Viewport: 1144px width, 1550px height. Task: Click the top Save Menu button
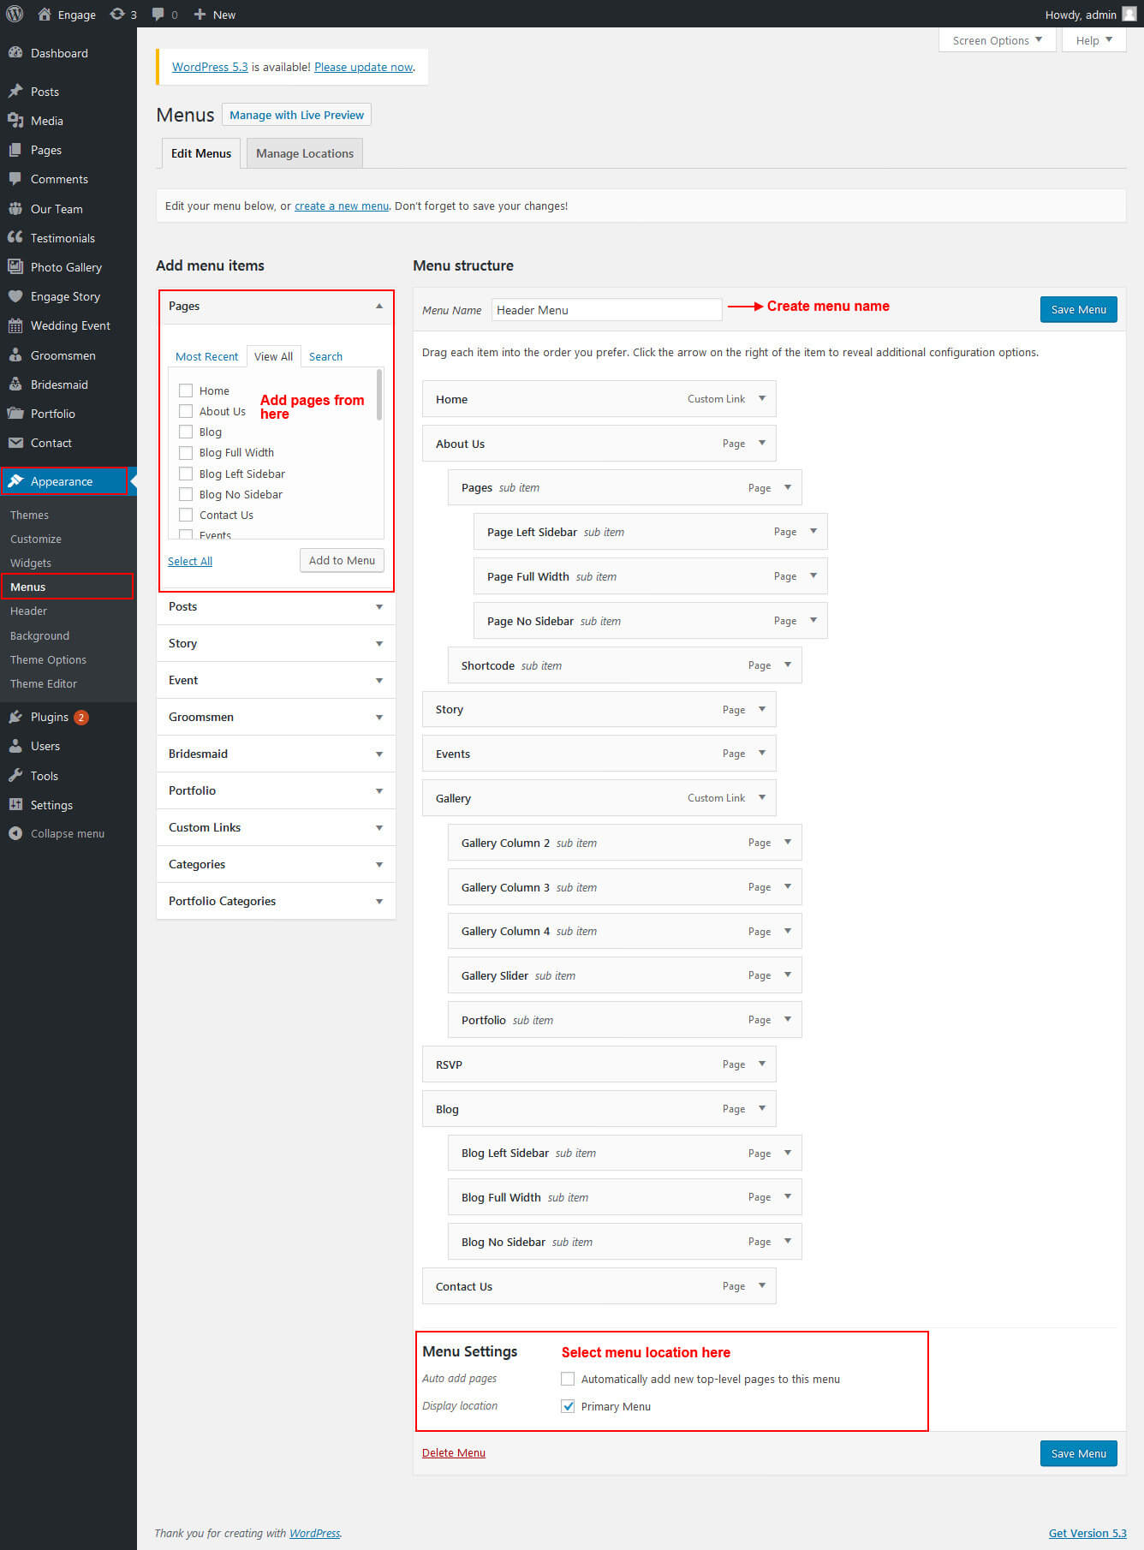tap(1079, 309)
